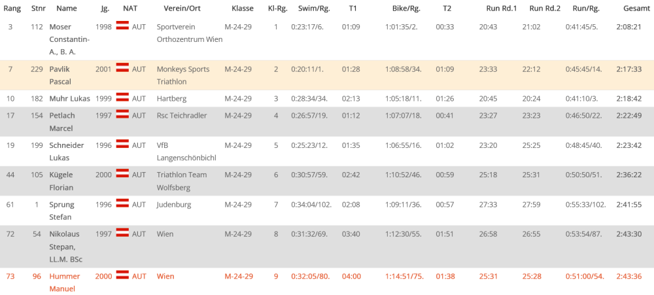Select Nikolaus Stepan's name in the results
This screenshot has height=295, width=654.
pyautogui.click(x=66, y=247)
